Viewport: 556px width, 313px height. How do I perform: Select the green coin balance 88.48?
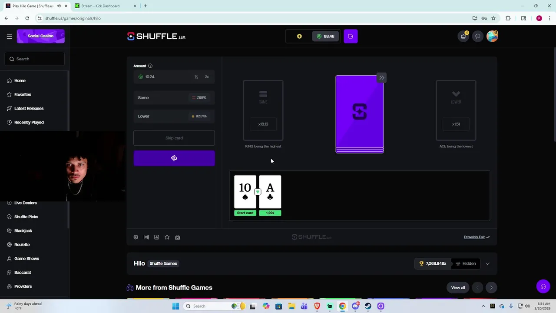point(325,36)
